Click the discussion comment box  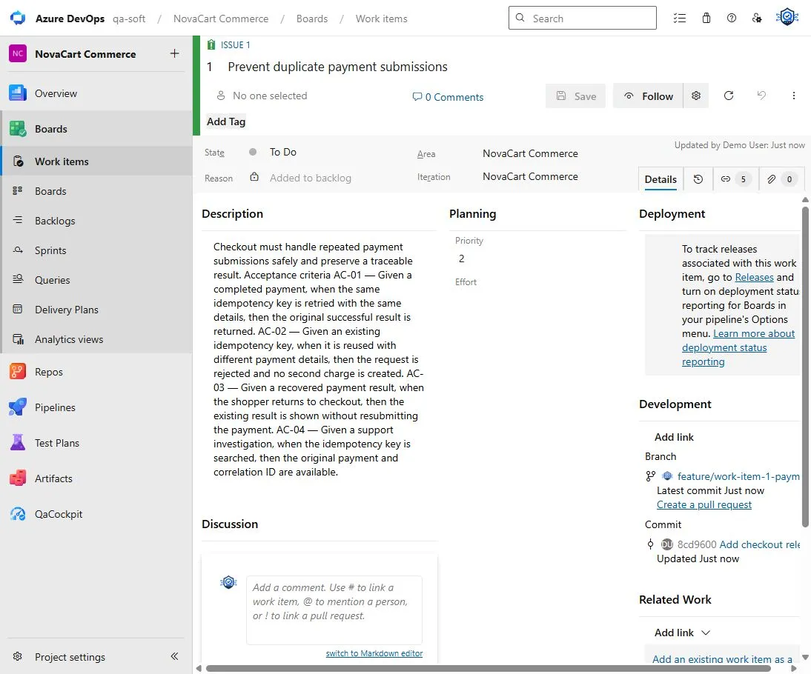coord(334,610)
